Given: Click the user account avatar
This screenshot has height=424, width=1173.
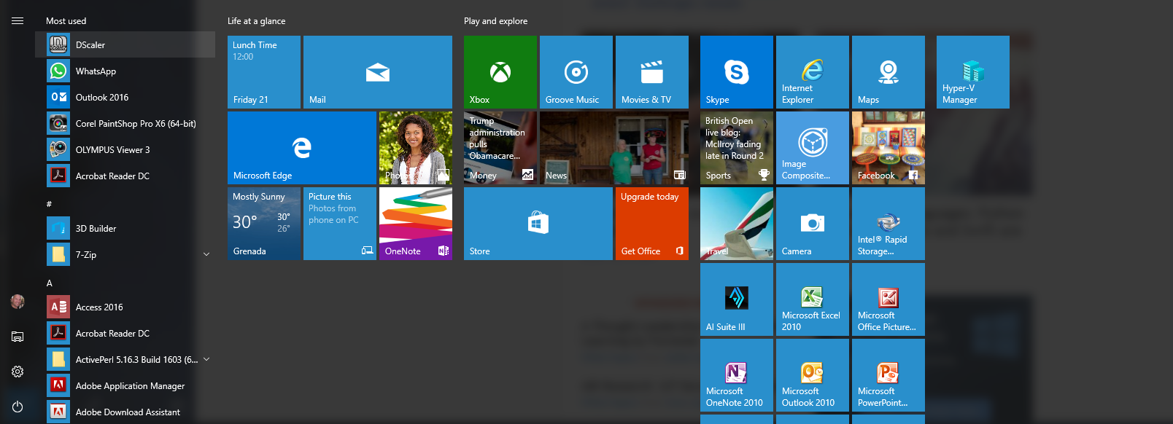Looking at the screenshot, I should click(x=18, y=301).
